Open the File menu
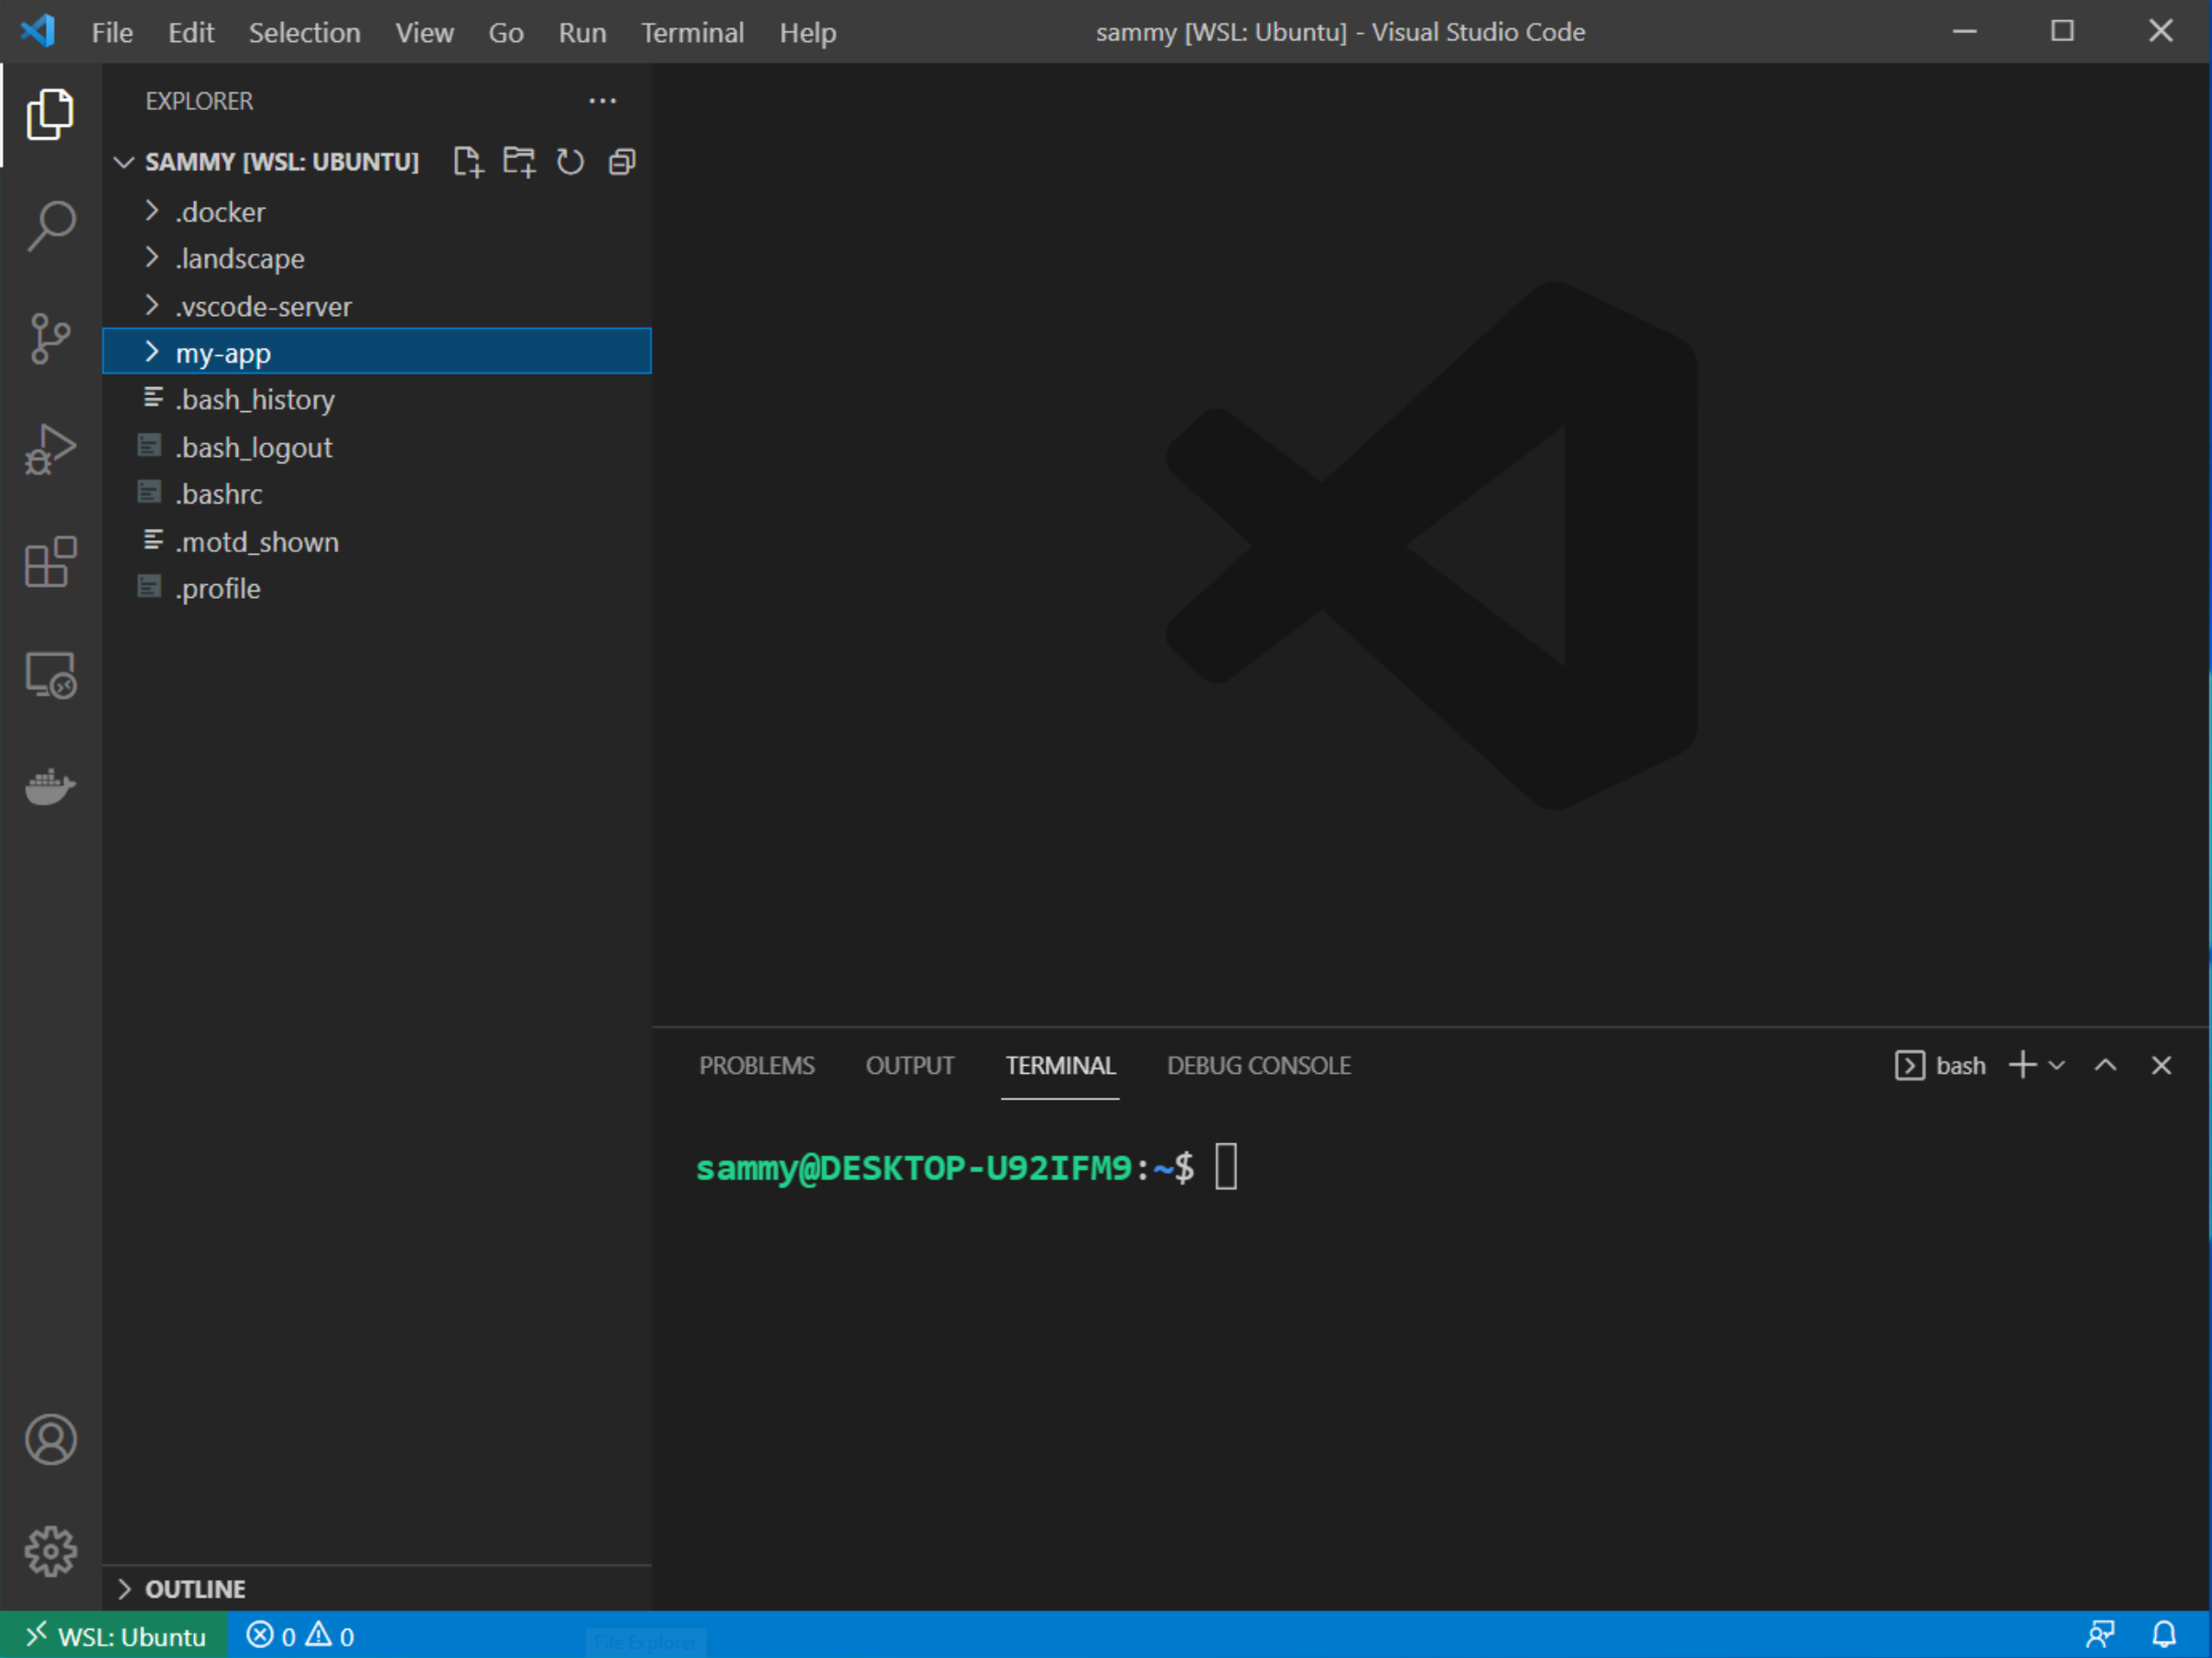The height and width of the screenshot is (1658, 2212). 112,32
